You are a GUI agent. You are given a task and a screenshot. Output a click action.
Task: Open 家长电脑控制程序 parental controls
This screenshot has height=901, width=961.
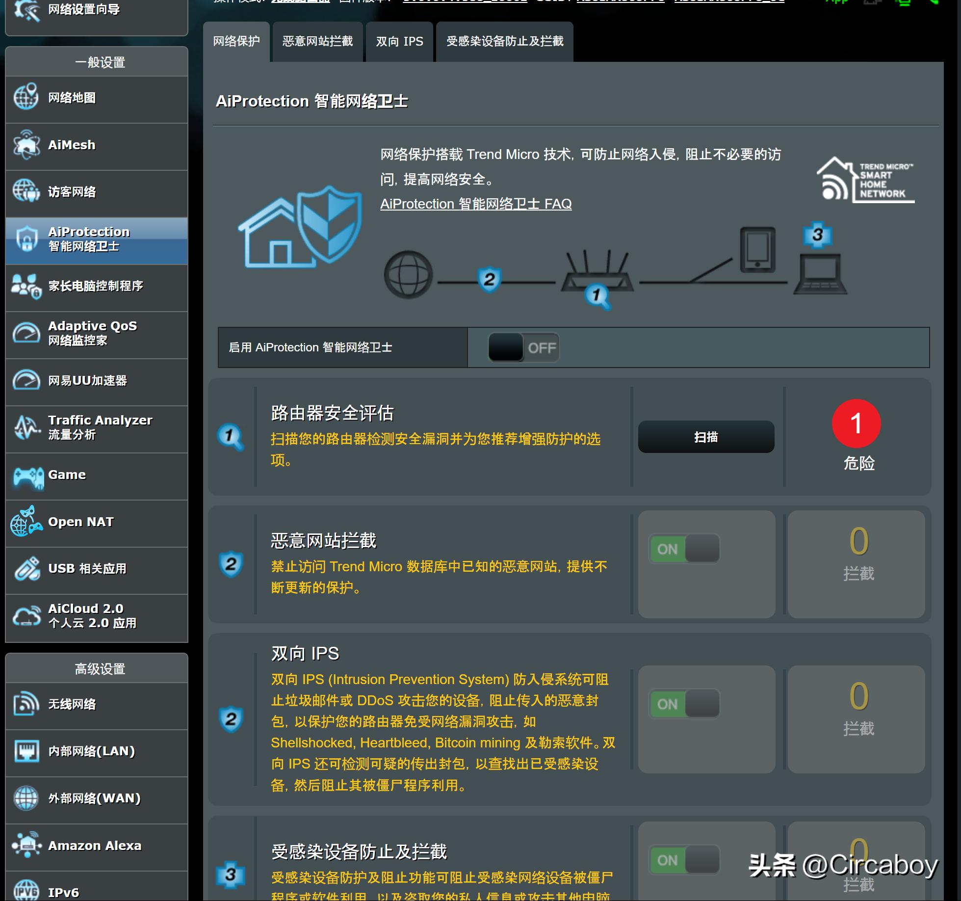[x=94, y=287]
